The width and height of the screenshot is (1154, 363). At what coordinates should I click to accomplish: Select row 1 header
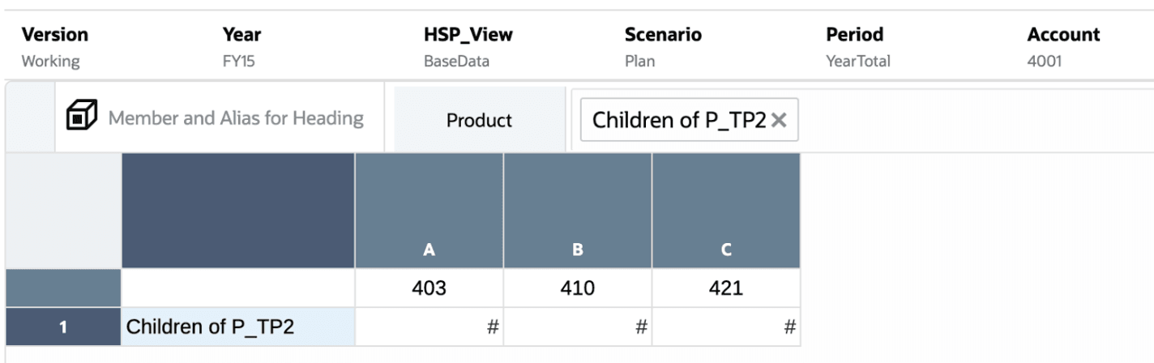(x=61, y=327)
